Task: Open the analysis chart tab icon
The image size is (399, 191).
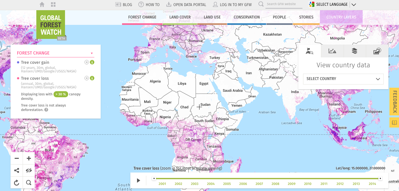Action: (x=332, y=51)
